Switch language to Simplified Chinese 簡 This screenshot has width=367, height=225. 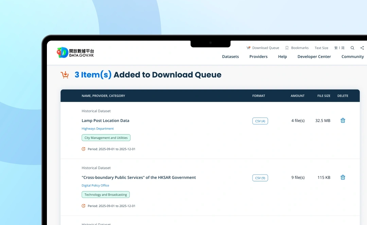343,48
